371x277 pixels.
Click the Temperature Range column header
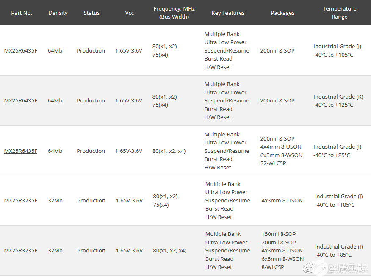coord(340,13)
